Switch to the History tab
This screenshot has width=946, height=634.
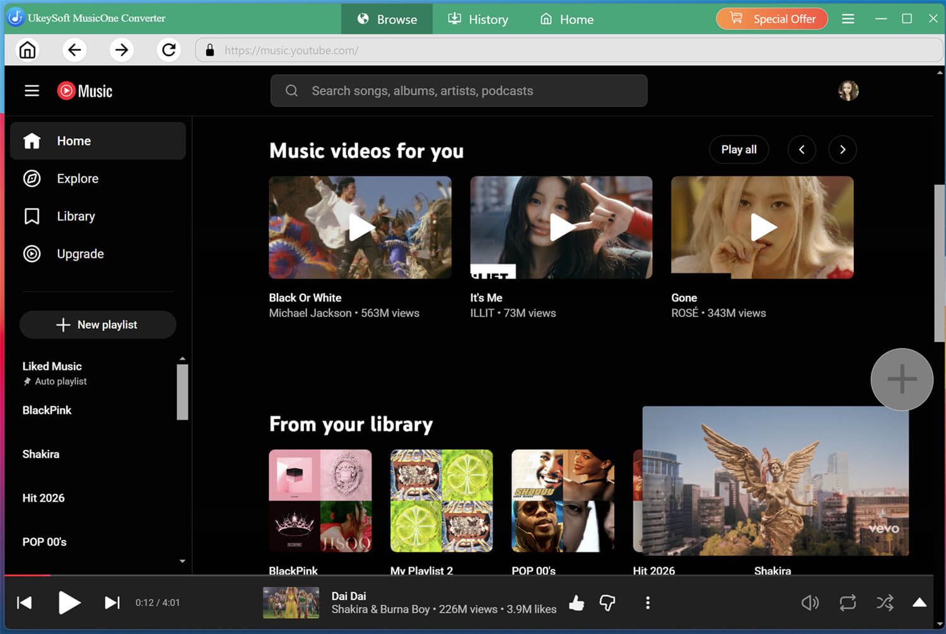[478, 19]
